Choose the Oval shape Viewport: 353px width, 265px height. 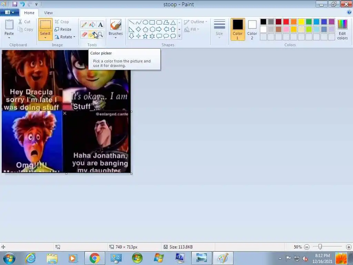[x=145, y=22]
